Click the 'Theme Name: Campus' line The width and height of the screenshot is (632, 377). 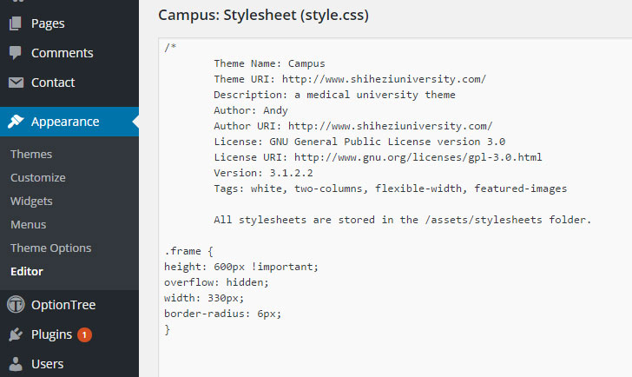pyautogui.click(x=269, y=63)
